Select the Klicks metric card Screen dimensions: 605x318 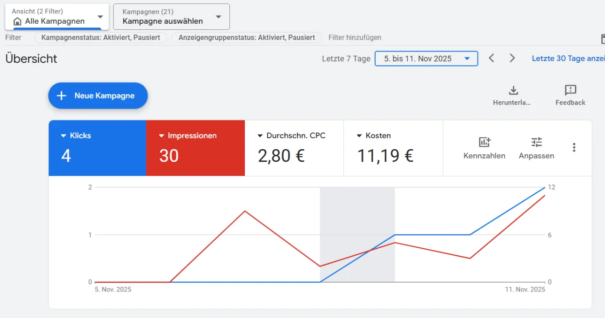pyautogui.click(x=97, y=148)
